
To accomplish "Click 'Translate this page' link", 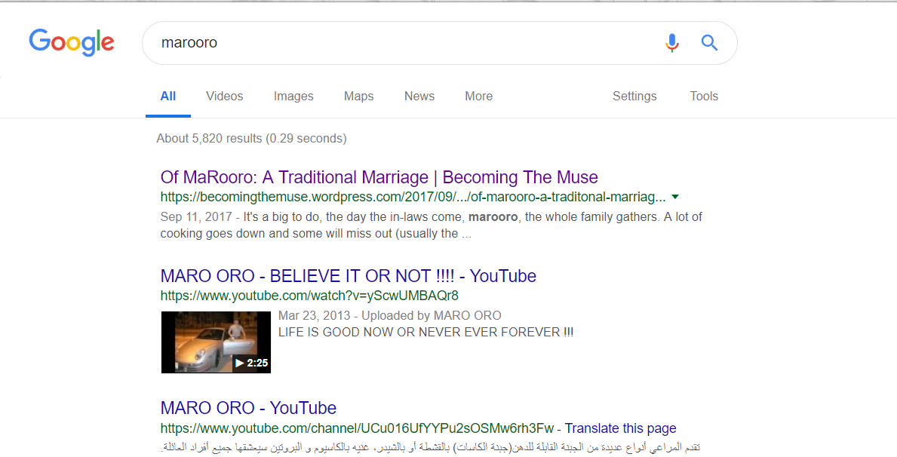I will [x=620, y=428].
